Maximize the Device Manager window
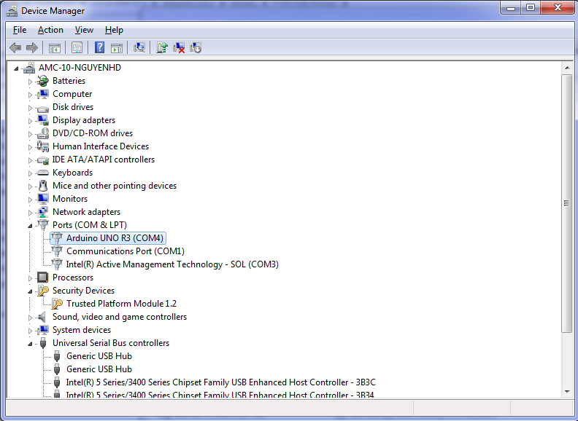The width and height of the screenshot is (578, 421). pos(531,8)
